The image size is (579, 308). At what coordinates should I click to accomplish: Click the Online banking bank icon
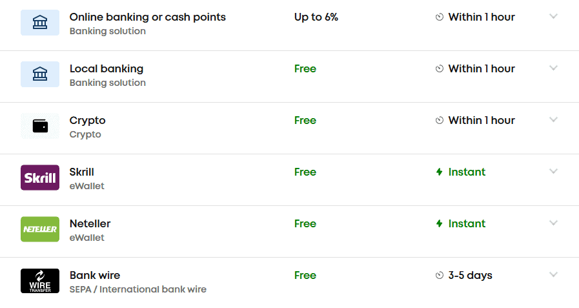coord(40,23)
